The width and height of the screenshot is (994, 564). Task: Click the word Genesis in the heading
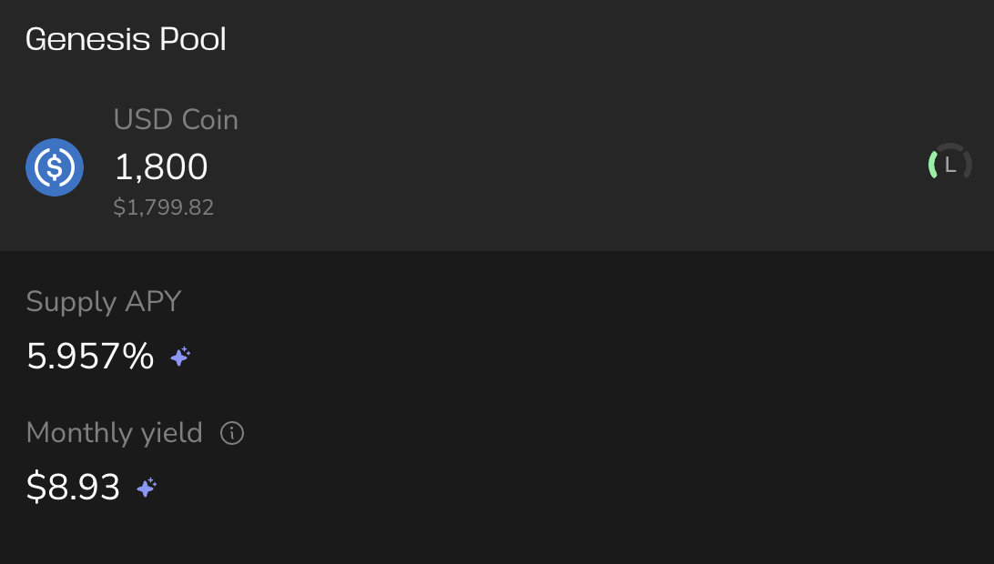pos(87,39)
